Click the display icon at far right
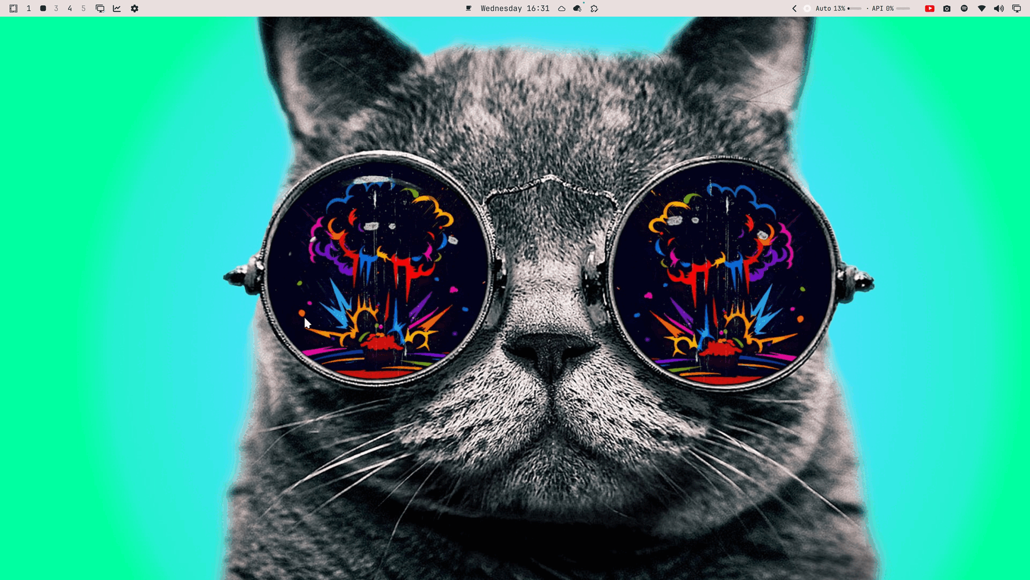This screenshot has width=1030, height=580. [x=1017, y=9]
